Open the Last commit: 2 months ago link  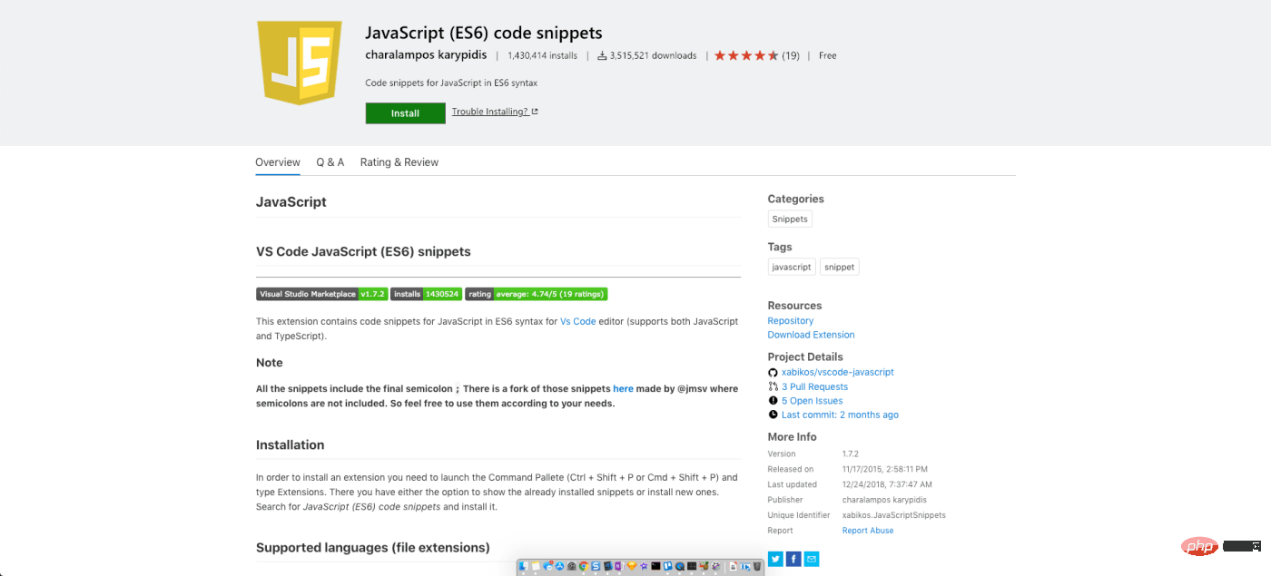pyautogui.click(x=840, y=415)
